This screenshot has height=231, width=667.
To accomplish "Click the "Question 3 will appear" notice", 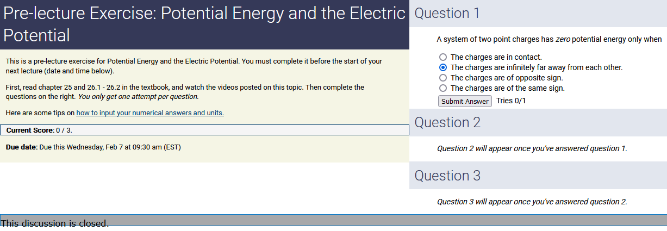I will tap(532, 202).
